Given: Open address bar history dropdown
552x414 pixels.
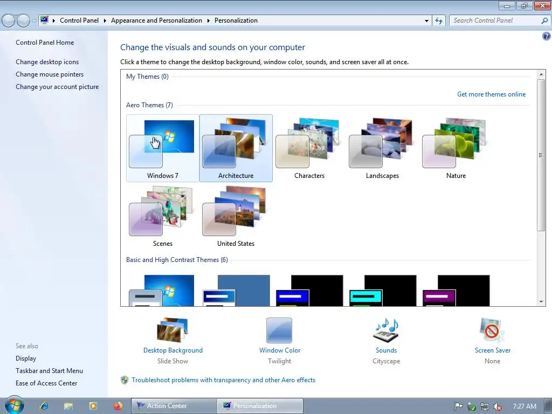Looking at the screenshot, I should [x=427, y=21].
